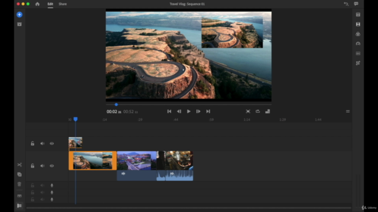Click the :29 mark on the ruler
378x212 pixels.
[x=140, y=120]
